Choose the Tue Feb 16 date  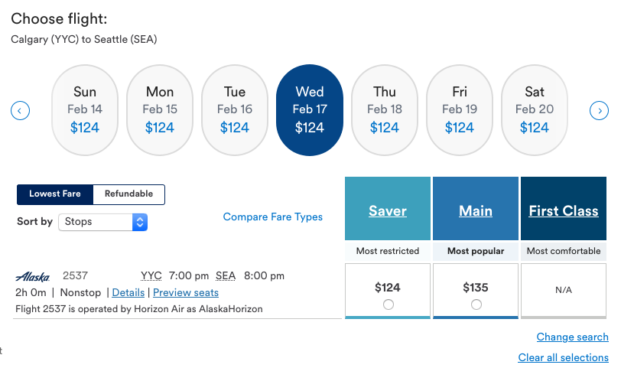(235, 110)
